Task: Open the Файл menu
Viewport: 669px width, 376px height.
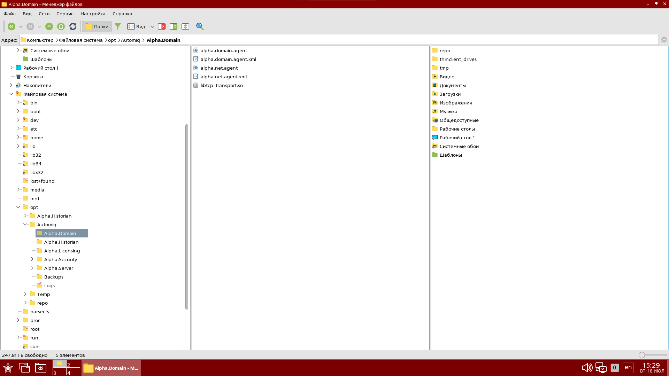Action: [x=10, y=14]
